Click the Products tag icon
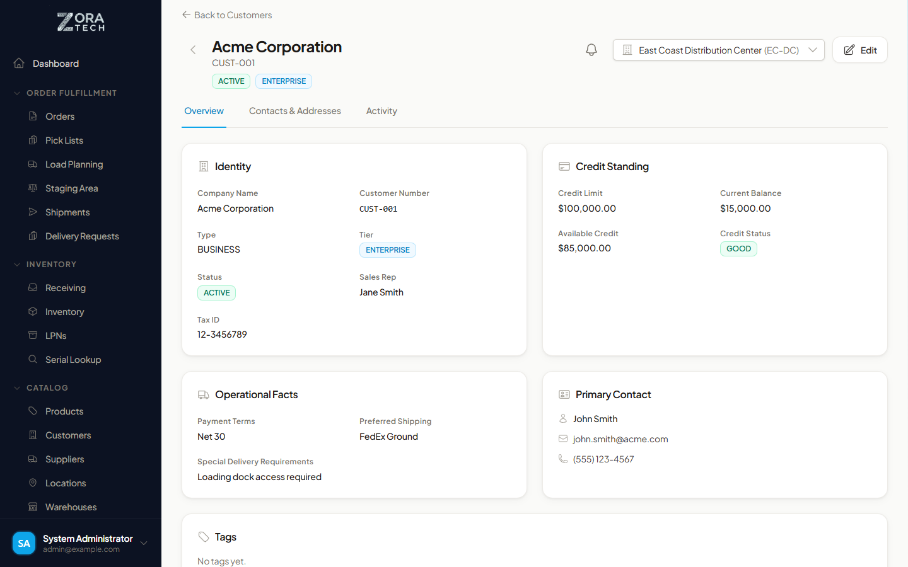Screen dimensions: 908x567 [x=33, y=411]
